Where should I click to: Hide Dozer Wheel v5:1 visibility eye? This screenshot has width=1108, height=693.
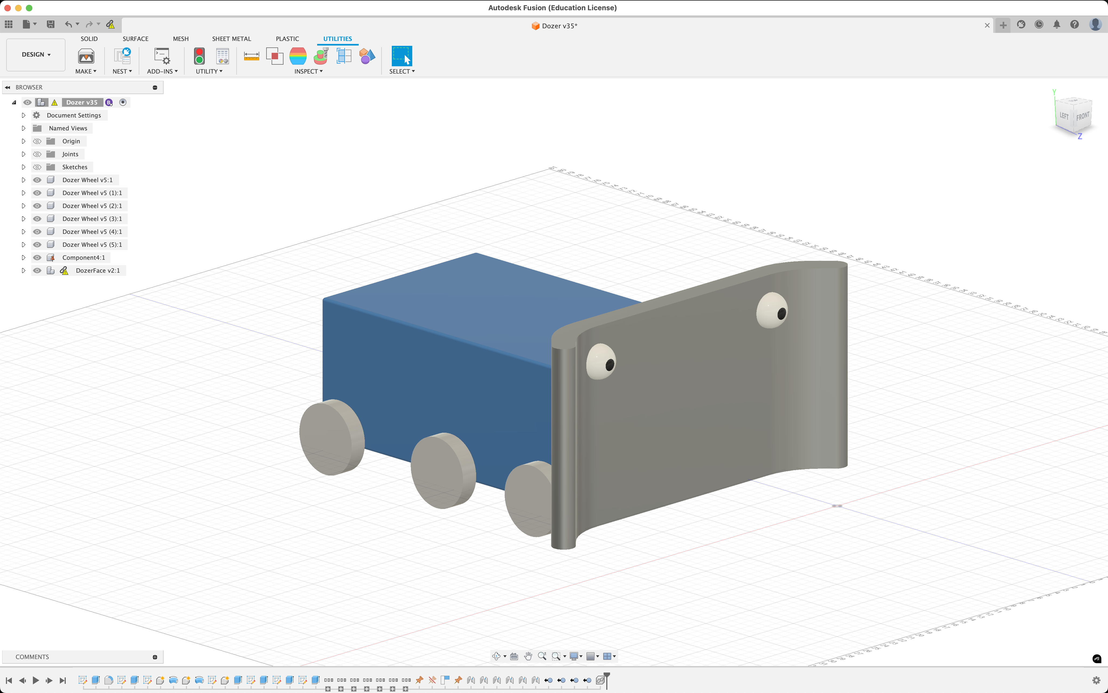coord(37,180)
